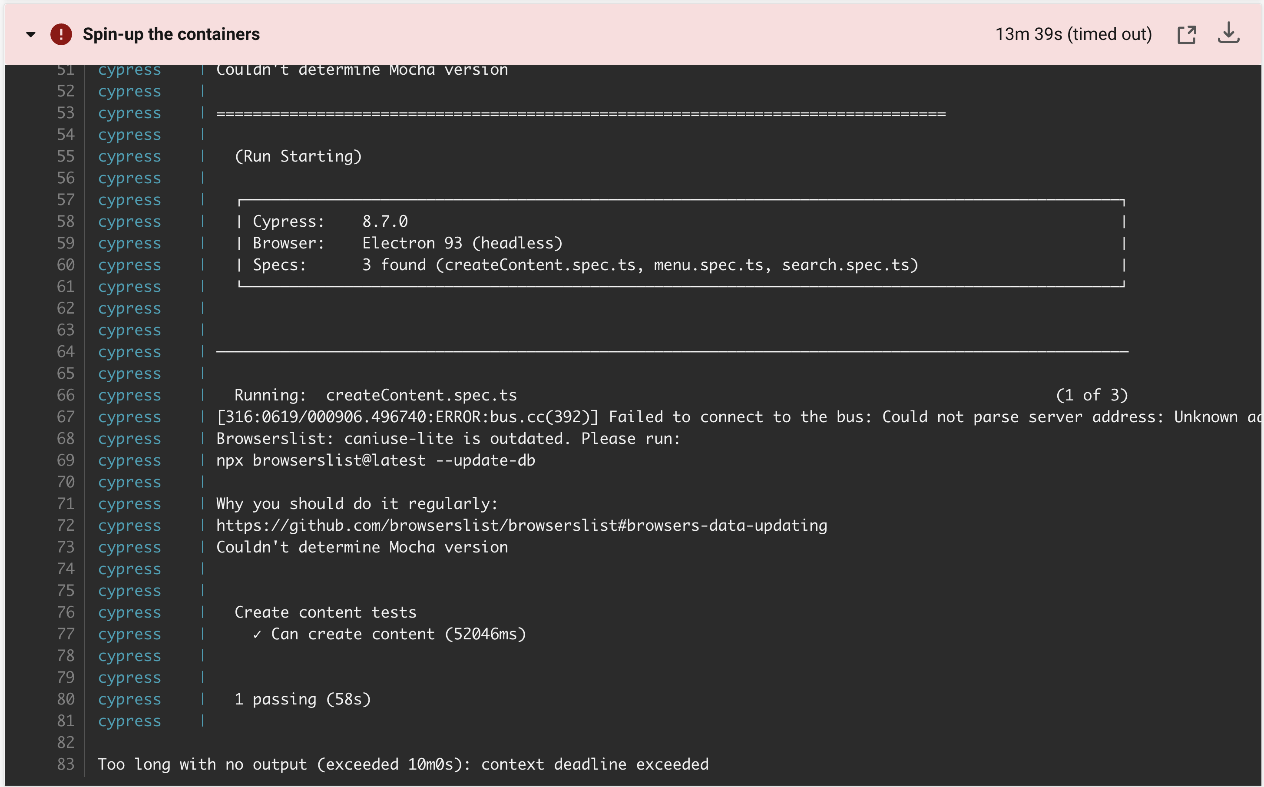The height and width of the screenshot is (787, 1264).
Task: Select line 66 where createContent.spec.ts starts running
Action: pyautogui.click(x=66, y=394)
